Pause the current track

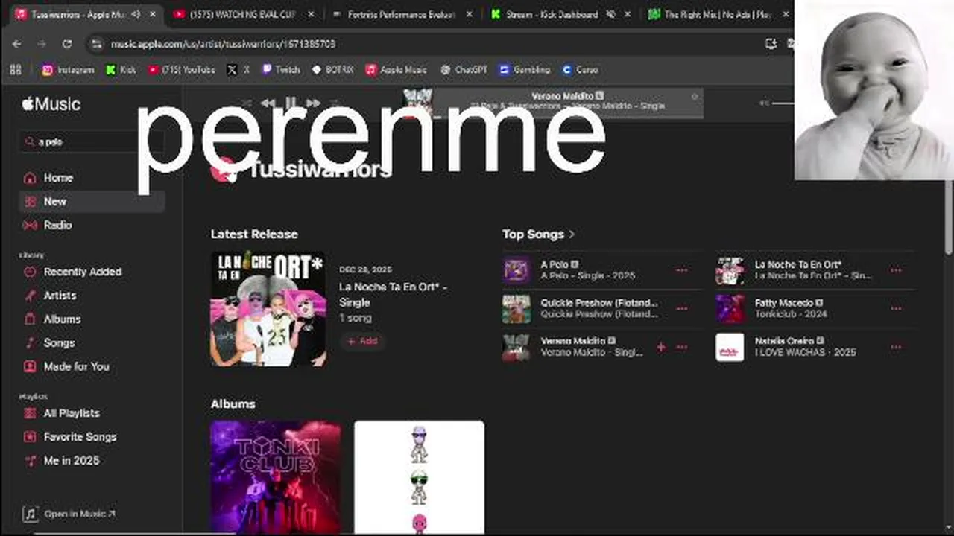(291, 103)
